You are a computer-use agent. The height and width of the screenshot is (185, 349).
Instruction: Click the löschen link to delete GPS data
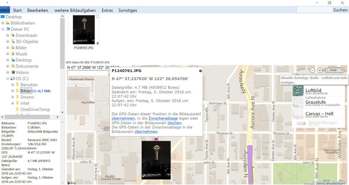coord(174,123)
